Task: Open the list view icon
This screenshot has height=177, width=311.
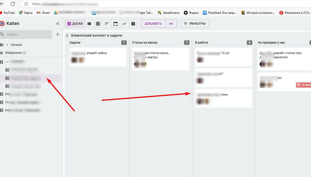Action: 89,24
